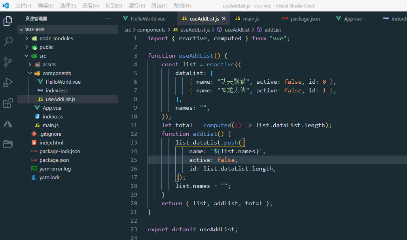The height and width of the screenshot is (240, 407).
Task: Click the useAddList.js breadcrumb segment
Action: [195, 30]
